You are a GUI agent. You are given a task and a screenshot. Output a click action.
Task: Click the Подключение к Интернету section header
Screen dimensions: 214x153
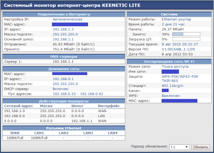[64, 14]
